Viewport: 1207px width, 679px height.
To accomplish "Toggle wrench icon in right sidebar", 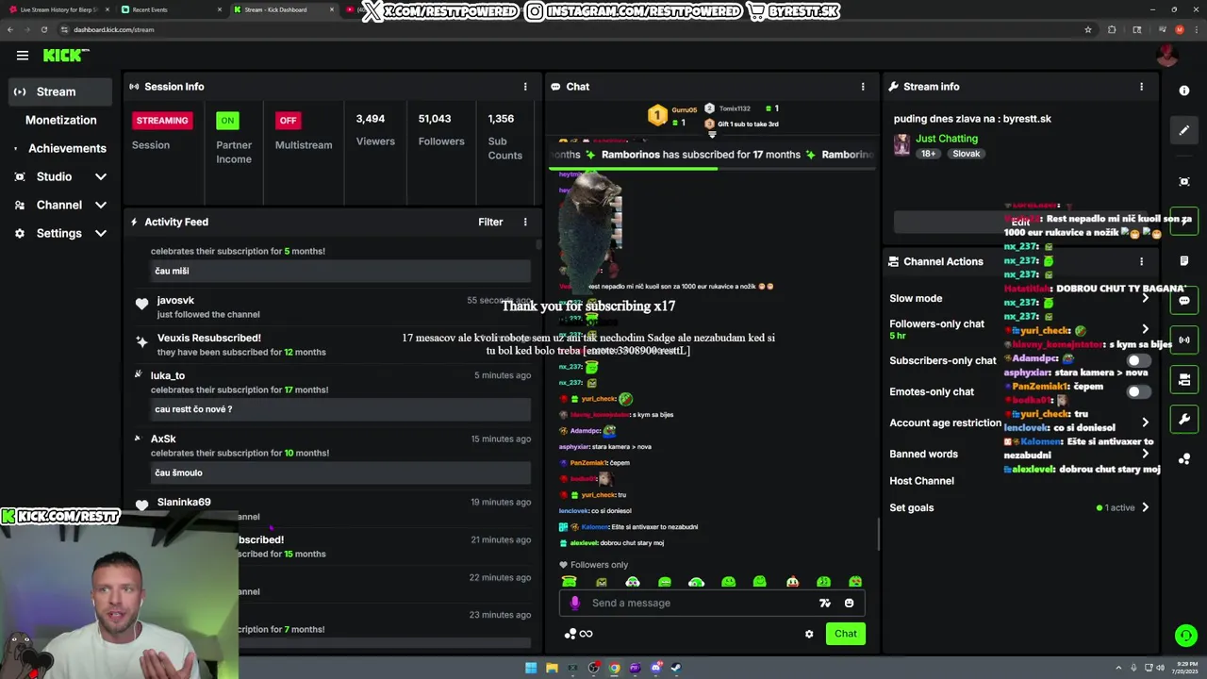I will [x=1184, y=420].
